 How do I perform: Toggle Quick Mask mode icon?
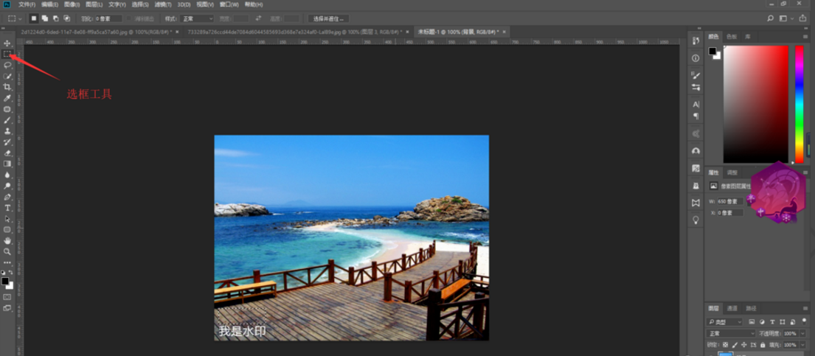point(7,297)
